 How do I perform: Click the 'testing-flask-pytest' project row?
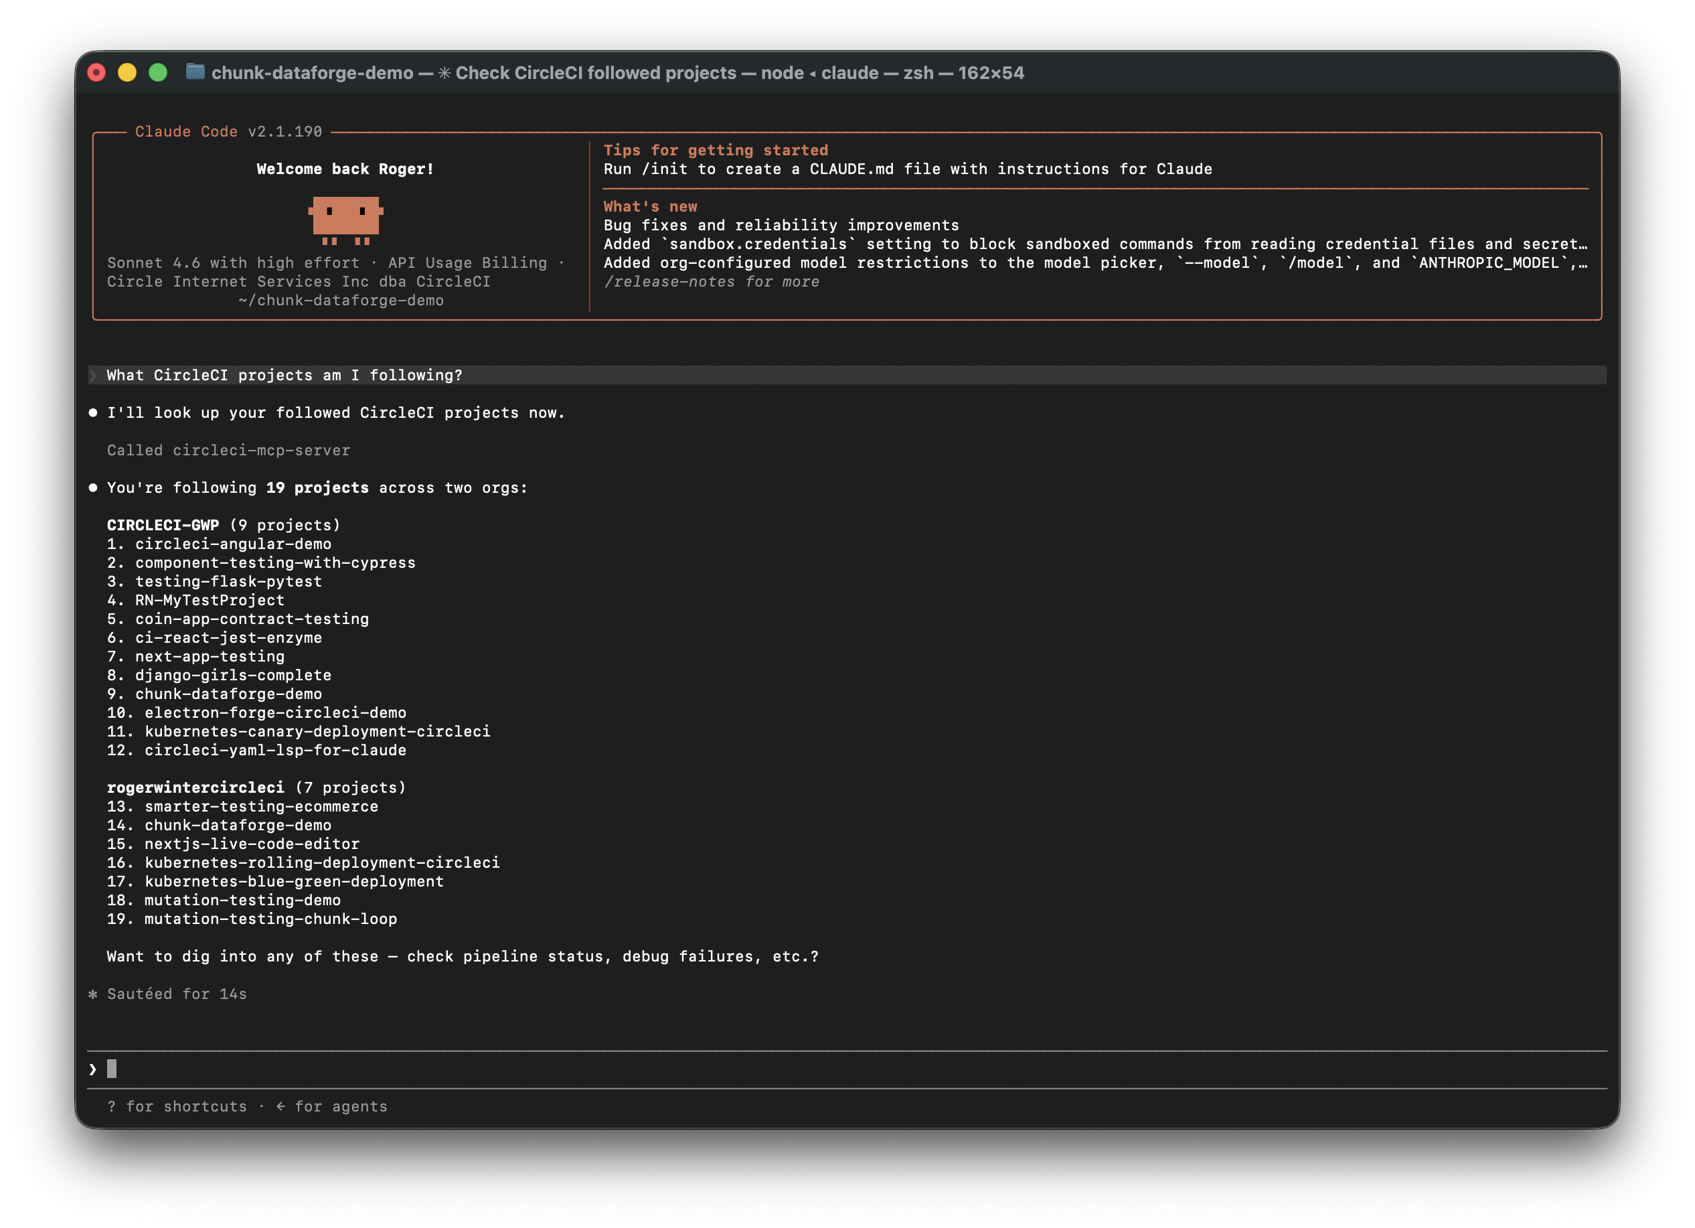point(214,581)
